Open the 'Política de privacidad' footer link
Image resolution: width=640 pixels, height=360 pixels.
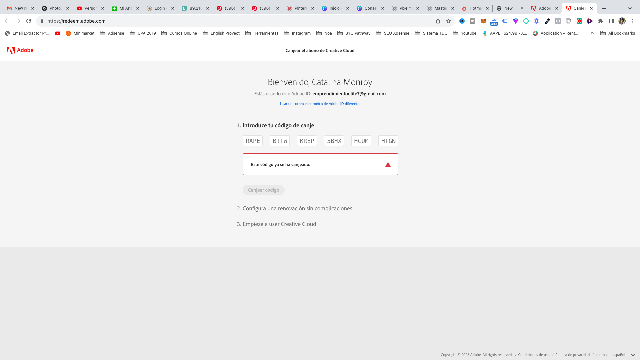pyautogui.click(x=572, y=355)
